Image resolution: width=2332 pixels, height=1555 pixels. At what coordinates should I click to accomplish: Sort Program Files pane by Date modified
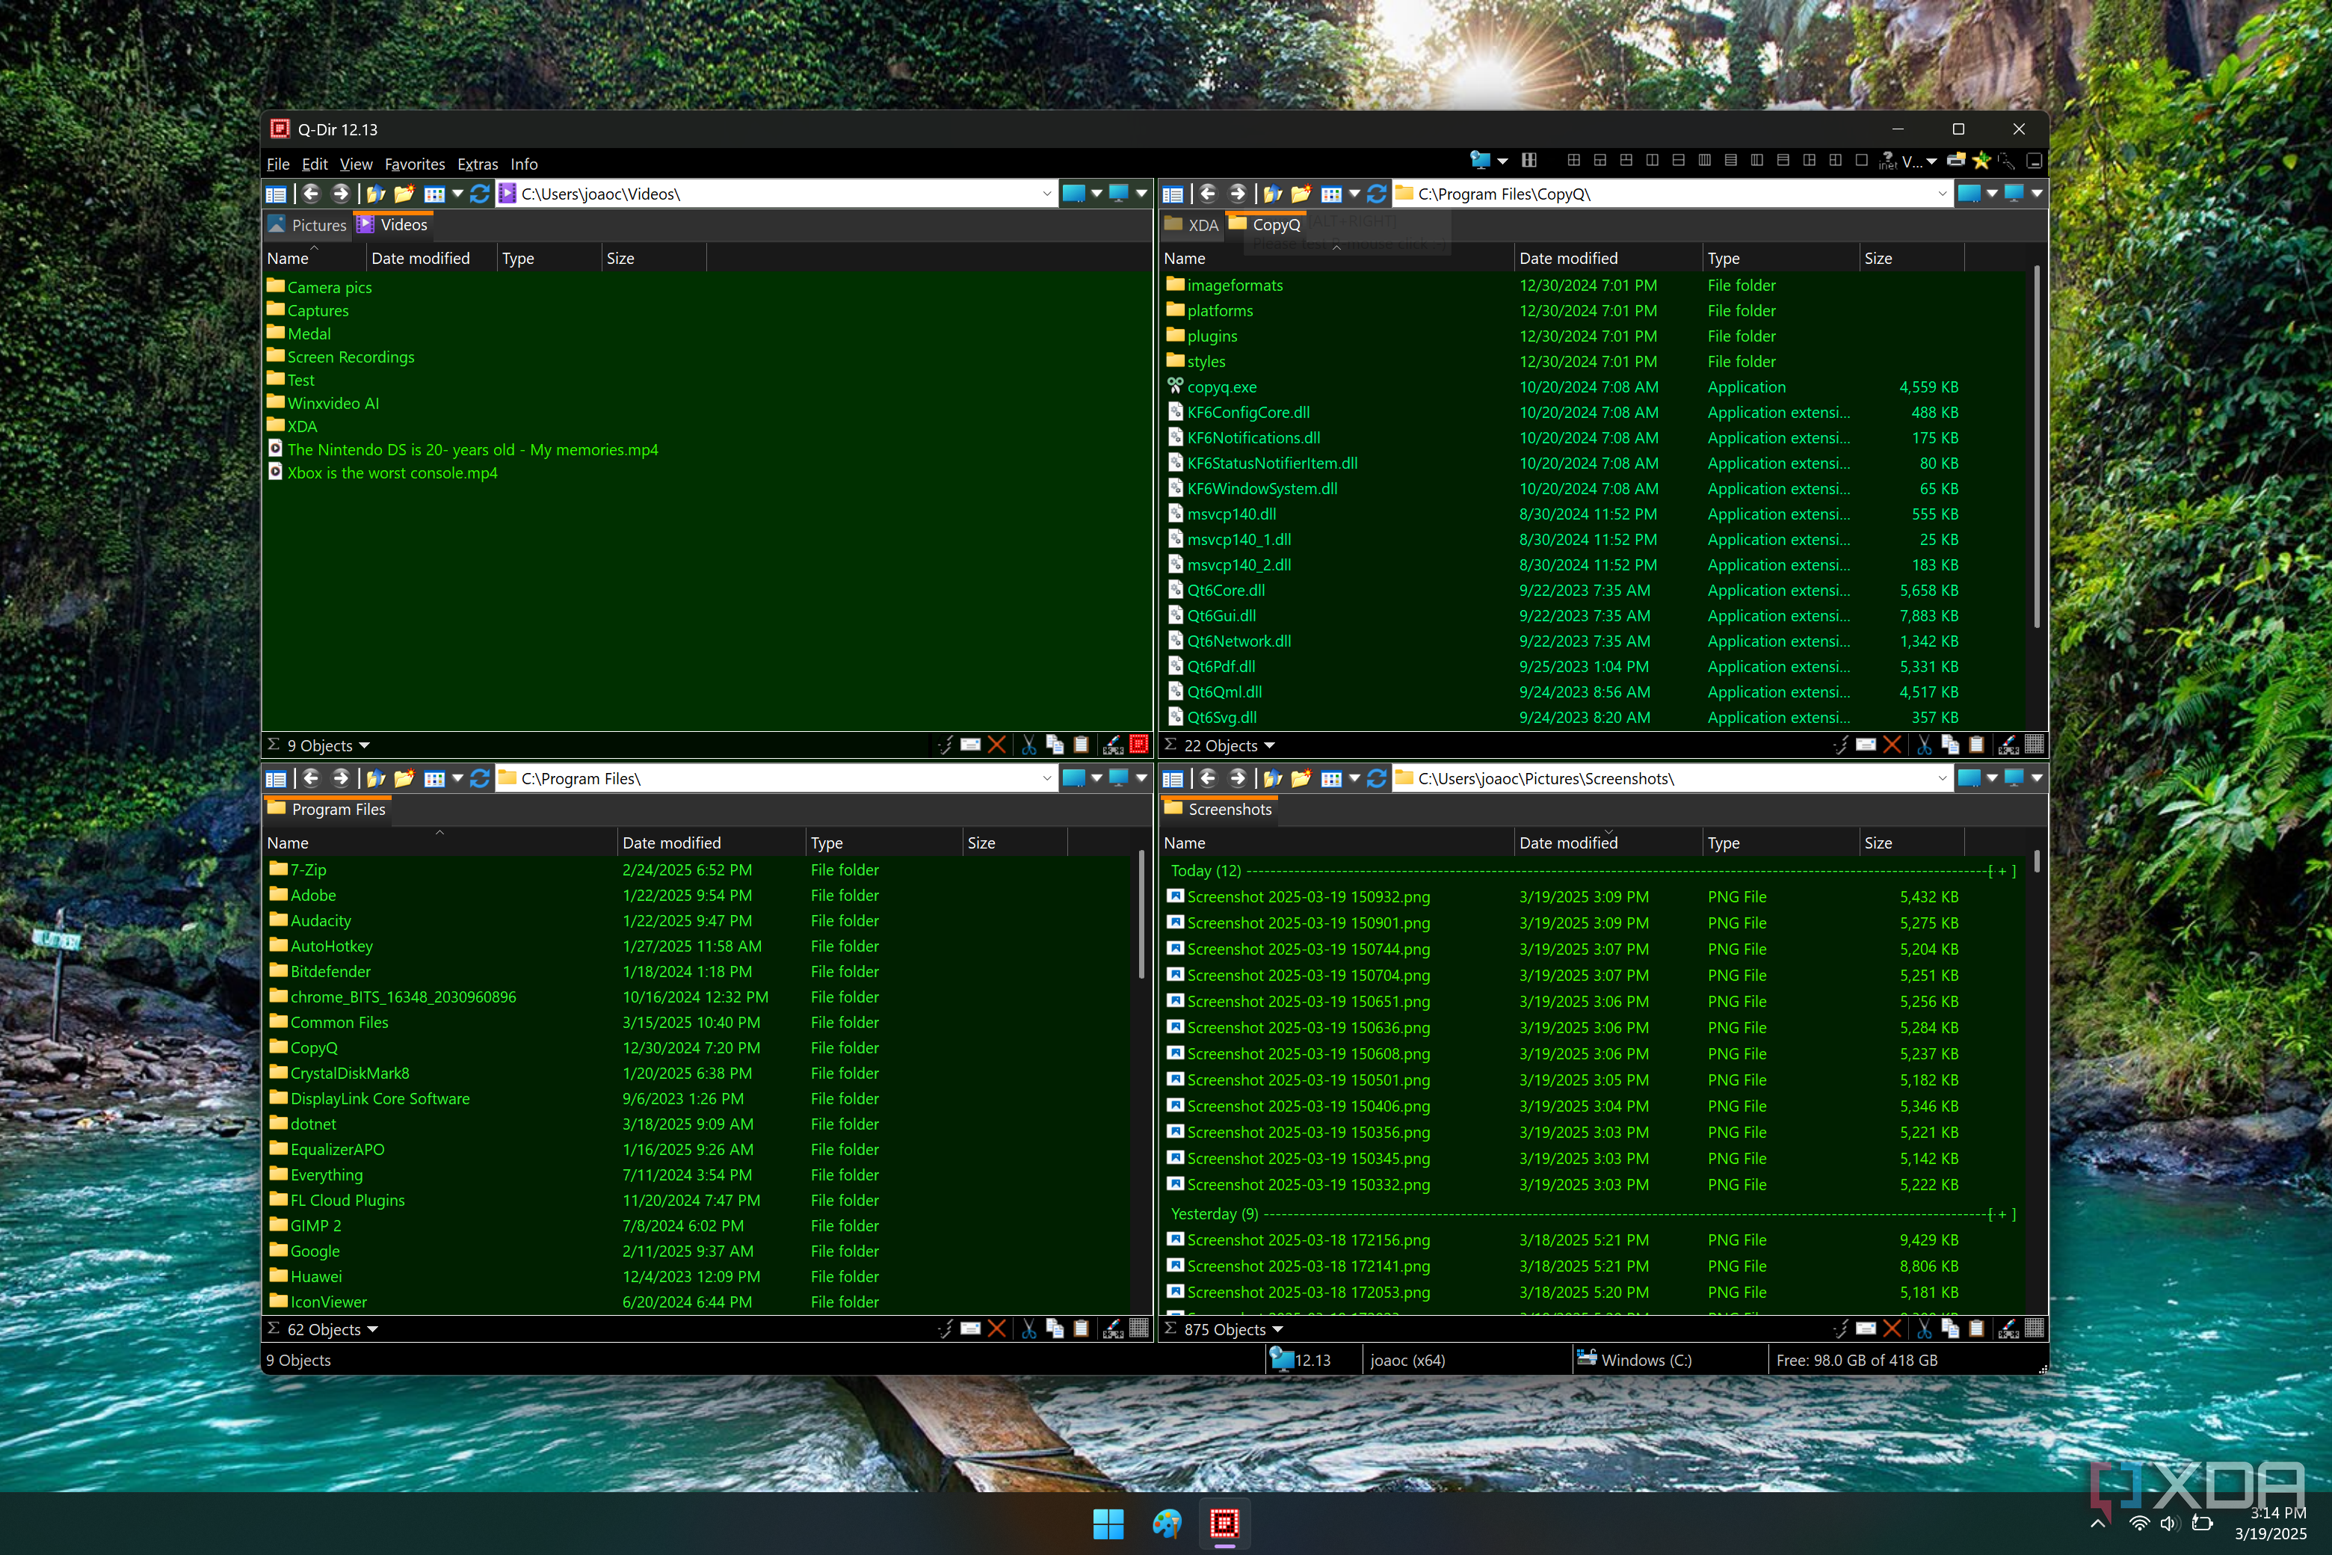coord(712,843)
